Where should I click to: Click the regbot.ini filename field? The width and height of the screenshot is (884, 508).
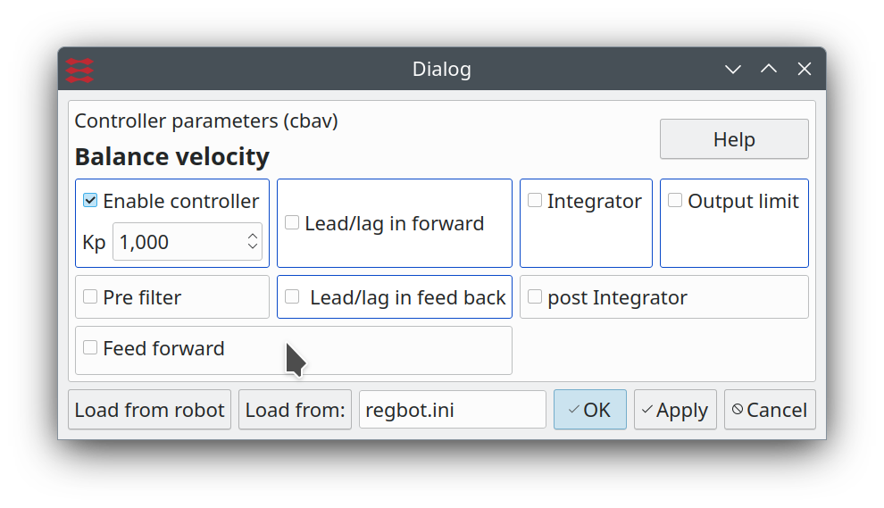tap(452, 410)
